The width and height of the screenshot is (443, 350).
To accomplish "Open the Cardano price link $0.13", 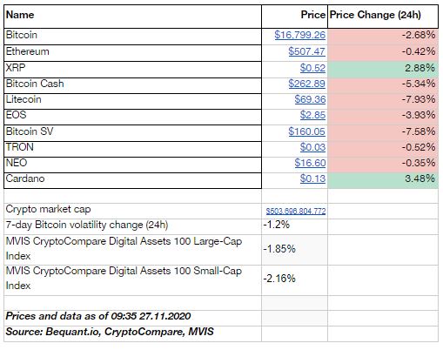I will coord(312,178).
